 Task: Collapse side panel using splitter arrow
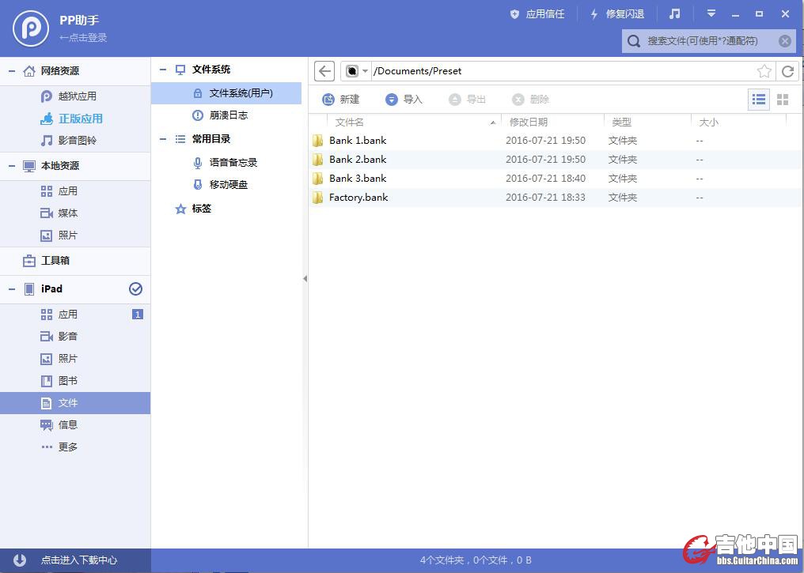coord(305,278)
